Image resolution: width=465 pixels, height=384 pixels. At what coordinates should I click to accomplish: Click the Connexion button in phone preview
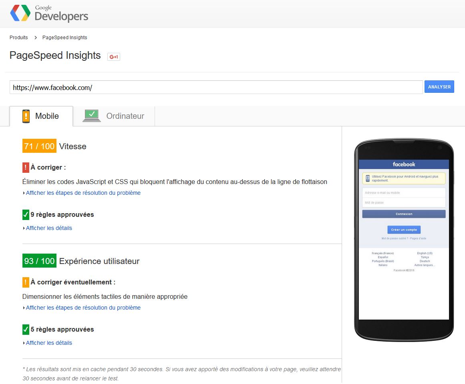(404, 214)
